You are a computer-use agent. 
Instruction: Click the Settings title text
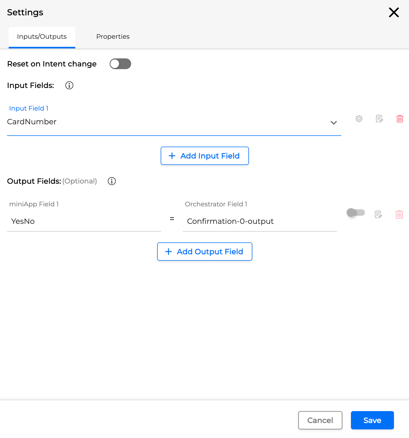(25, 12)
